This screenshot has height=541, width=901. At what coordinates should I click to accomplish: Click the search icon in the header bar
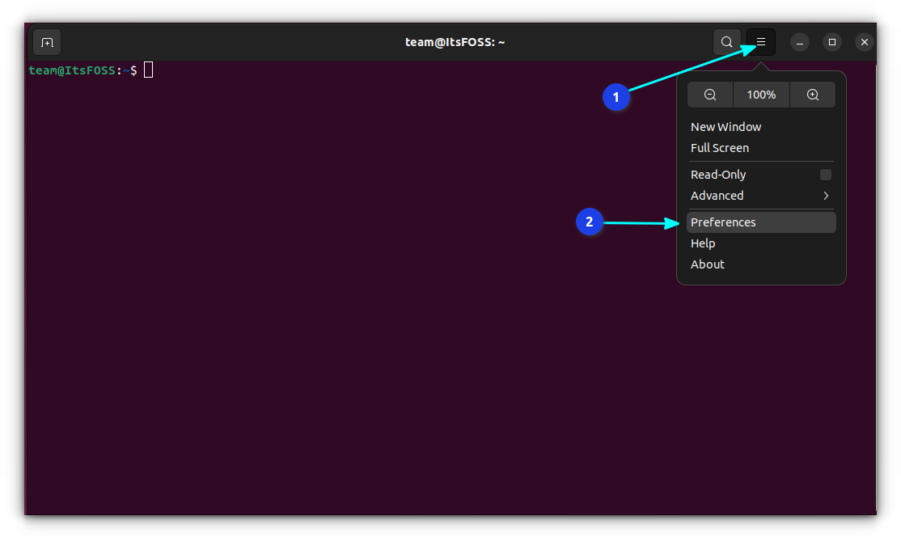(725, 41)
